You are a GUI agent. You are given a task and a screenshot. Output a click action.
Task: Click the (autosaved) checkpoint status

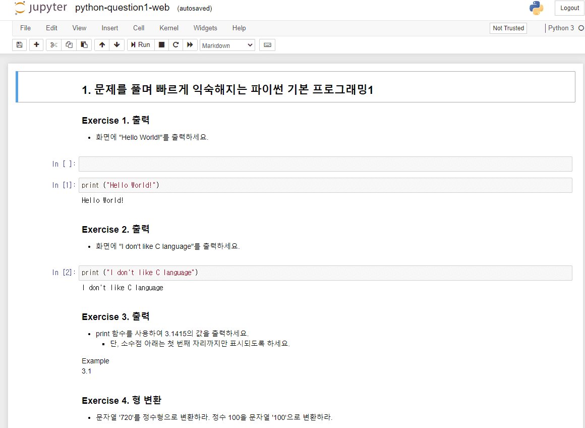tap(194, 8)
